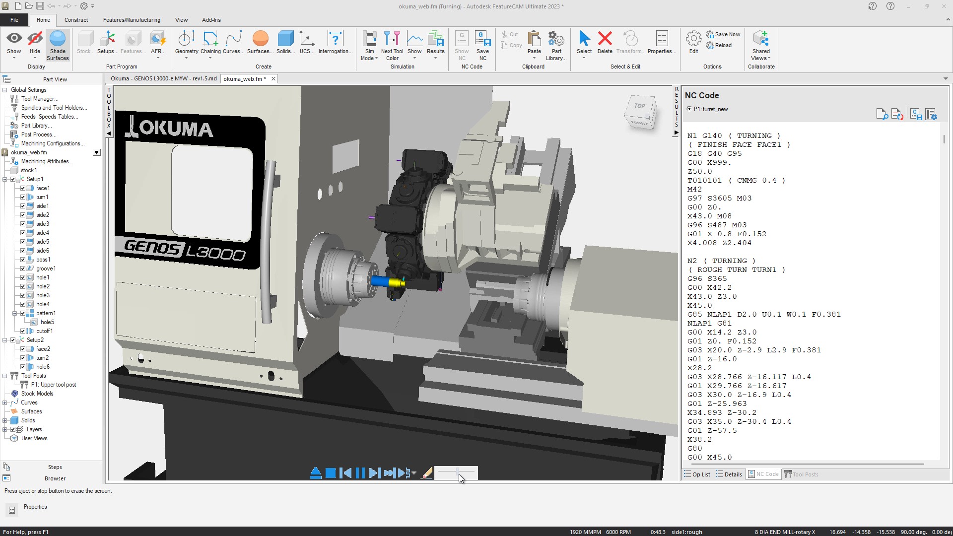Open the Solids creation tool
This screenshot has width=953, height=536.
point(285,42)
